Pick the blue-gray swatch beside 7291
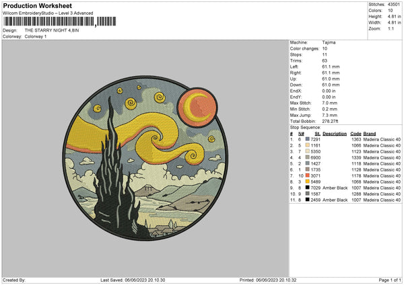Image resolution: width=404 pixels, height=285 pixels. click(308, 139)
